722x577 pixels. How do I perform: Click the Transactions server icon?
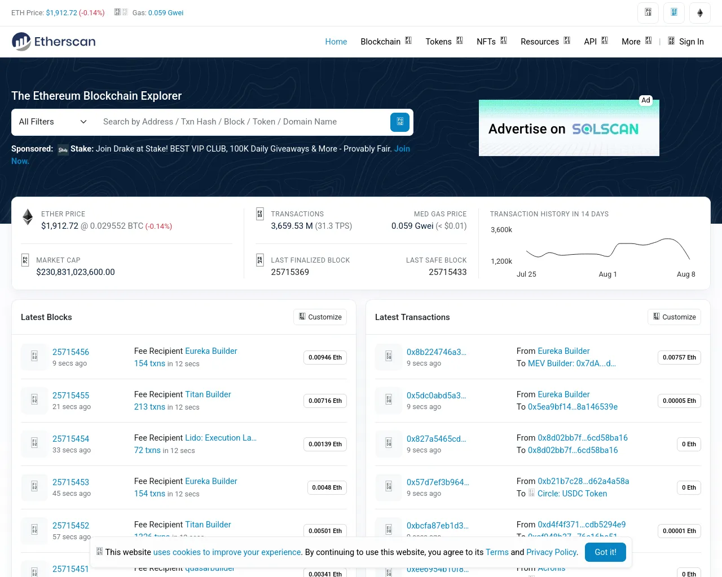click(x=259, y=214)
